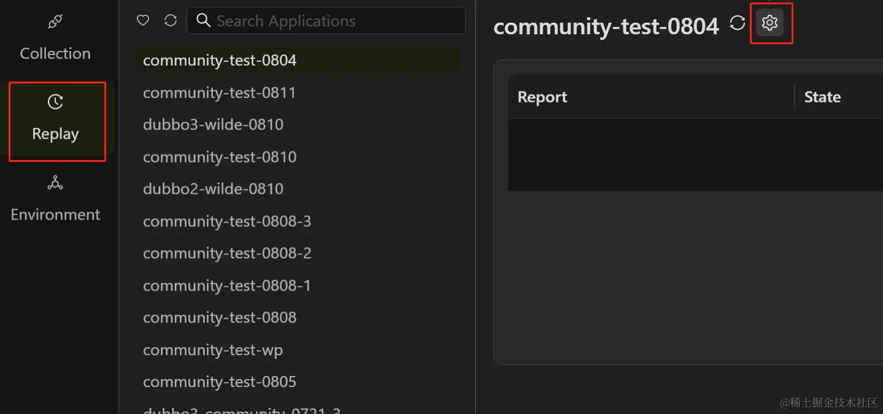Click the heart favorites icon
The width and height of the screenshot is (883, 414).
point(143,21)
